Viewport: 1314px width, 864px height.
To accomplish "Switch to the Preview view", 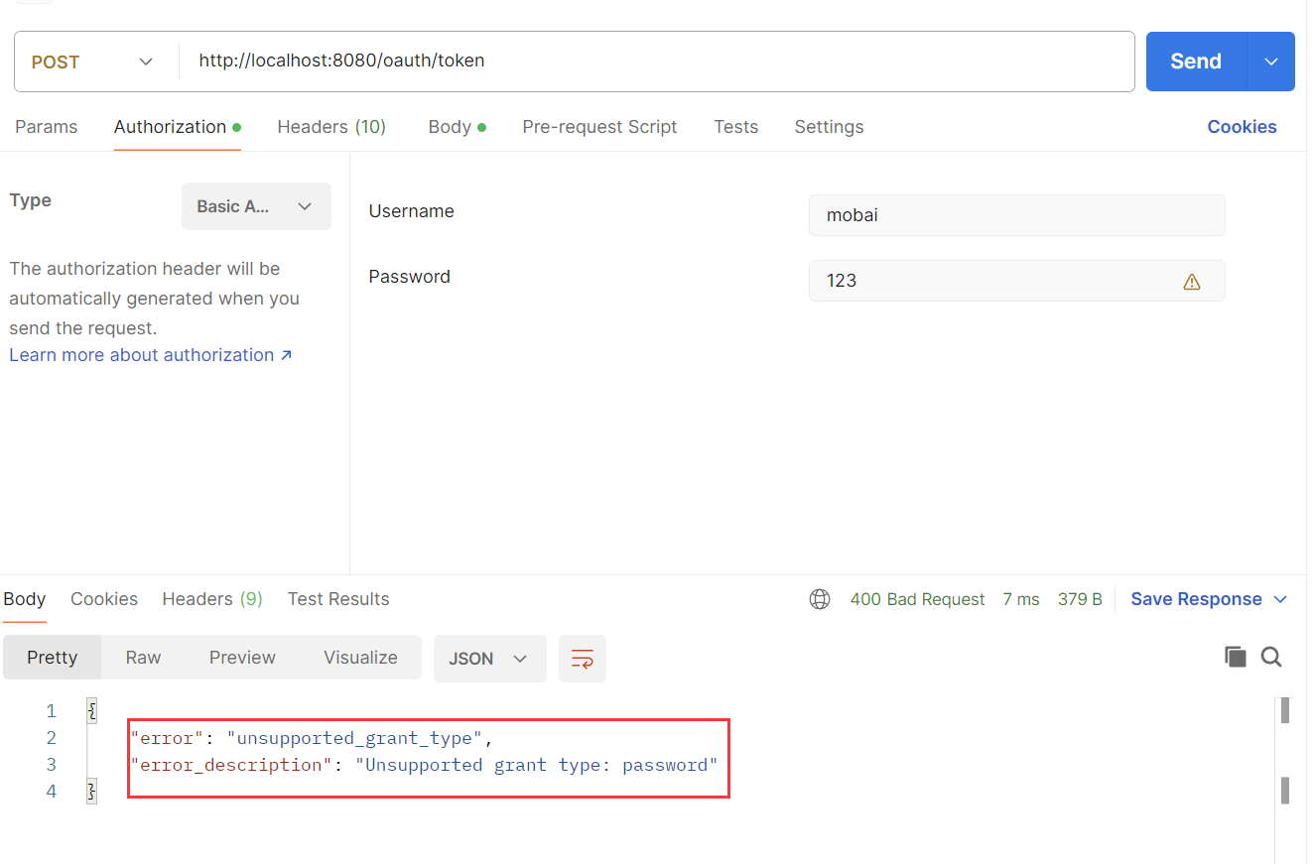I will click(242, 658).
